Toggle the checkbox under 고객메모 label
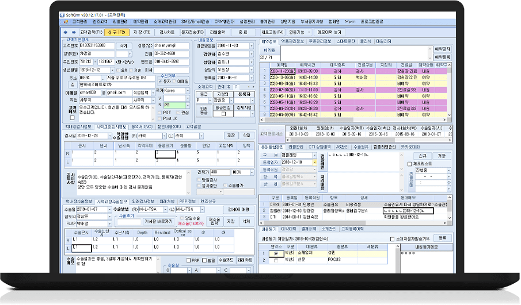This screenshot has width=521, height=305. (x=73, y=118)
